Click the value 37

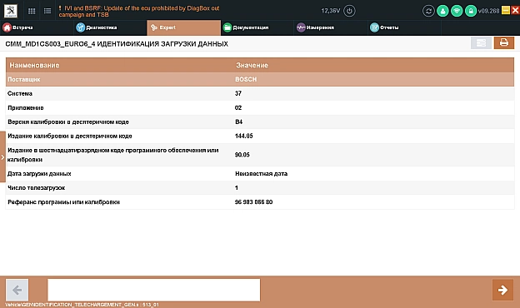pos(238,94)
